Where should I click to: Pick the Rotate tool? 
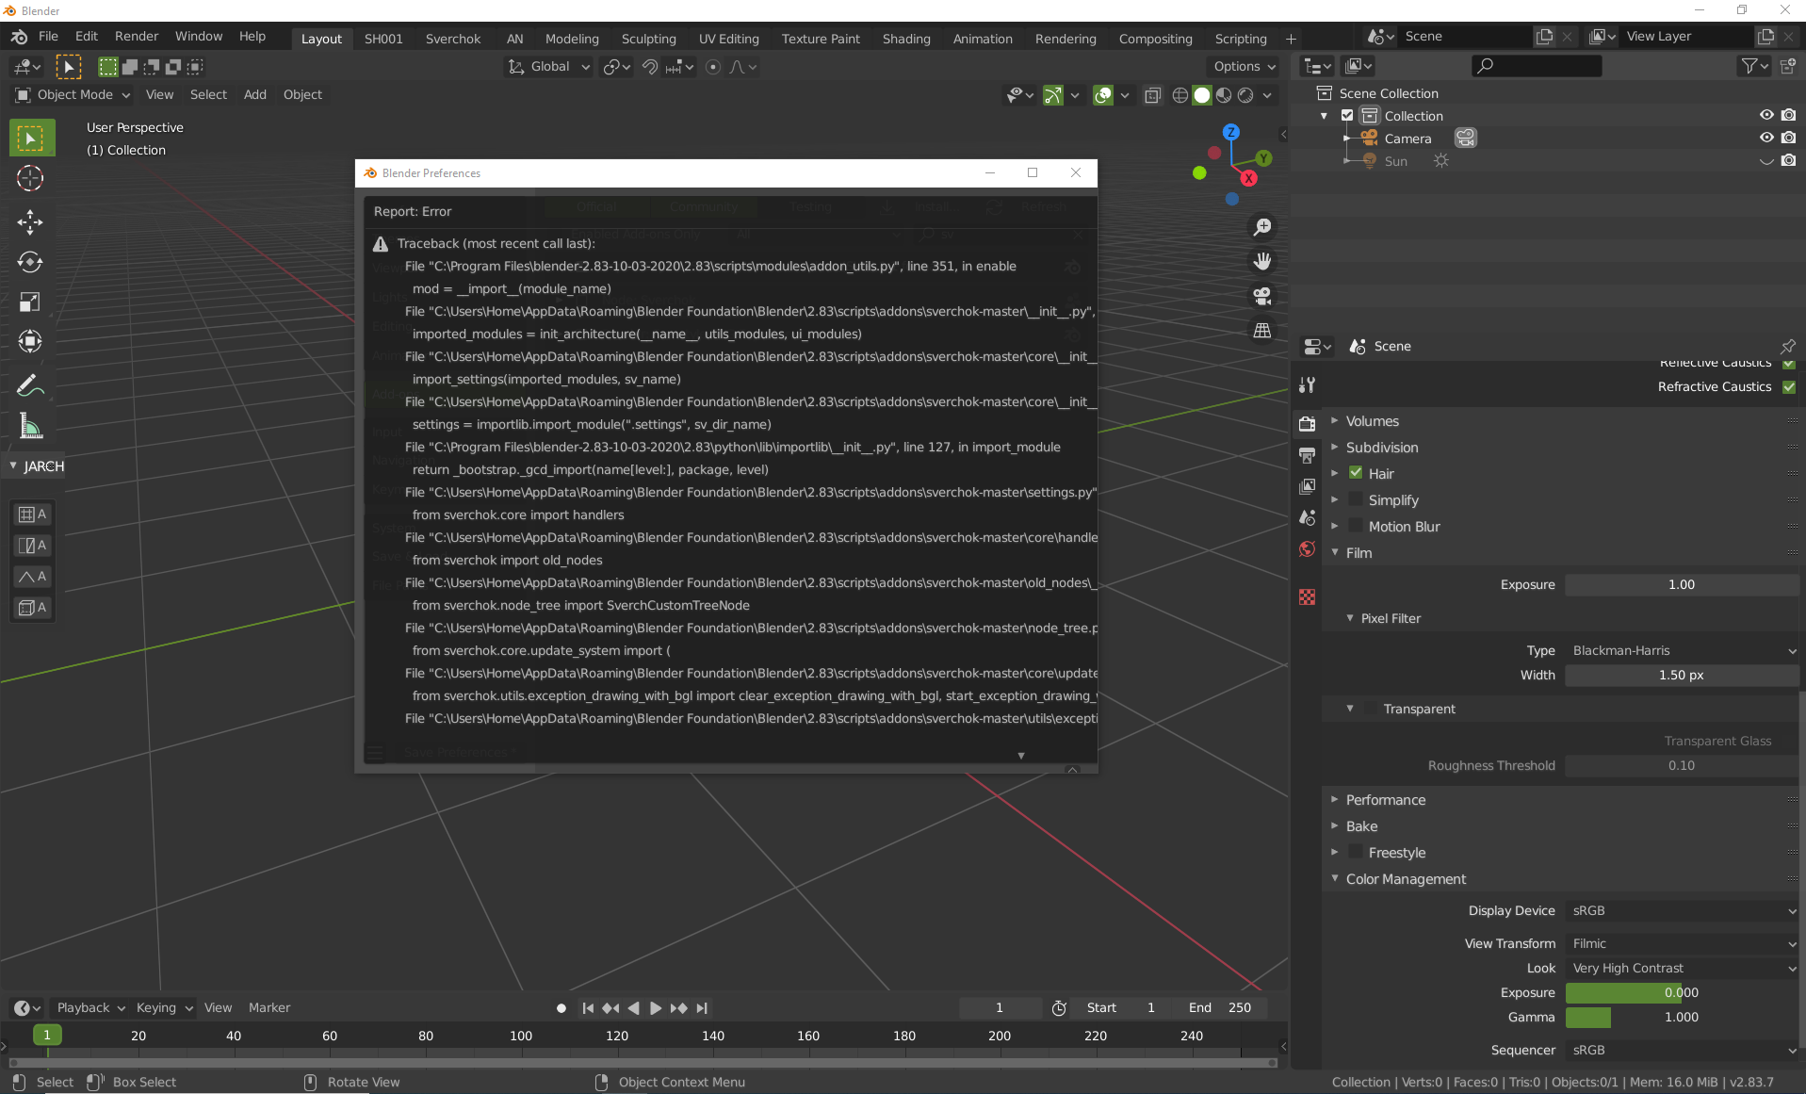pos(30,262)
